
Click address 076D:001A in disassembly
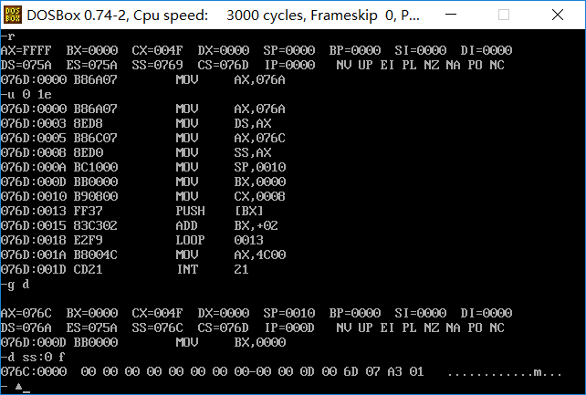(x=33, y=255)
